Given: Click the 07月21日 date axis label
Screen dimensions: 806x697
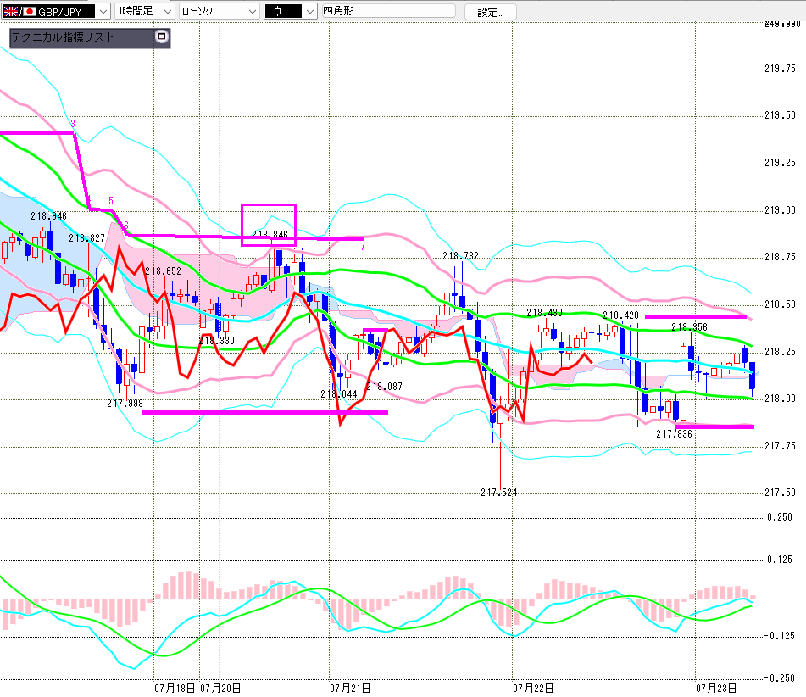Looking at the screenshot, I should pyautogui.click(x=349, y=689).
